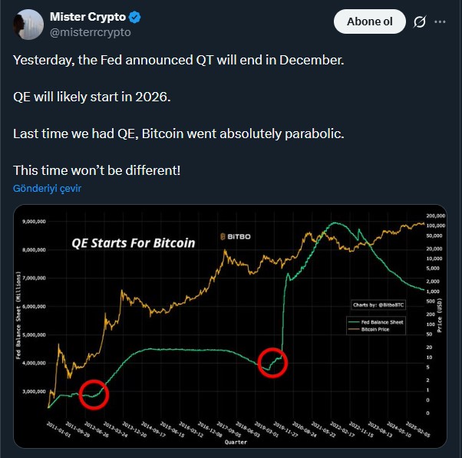Viewport: 462px width, 458px height.
Task: Open the Grok slashed-circle icon
Action: (420, 22)
